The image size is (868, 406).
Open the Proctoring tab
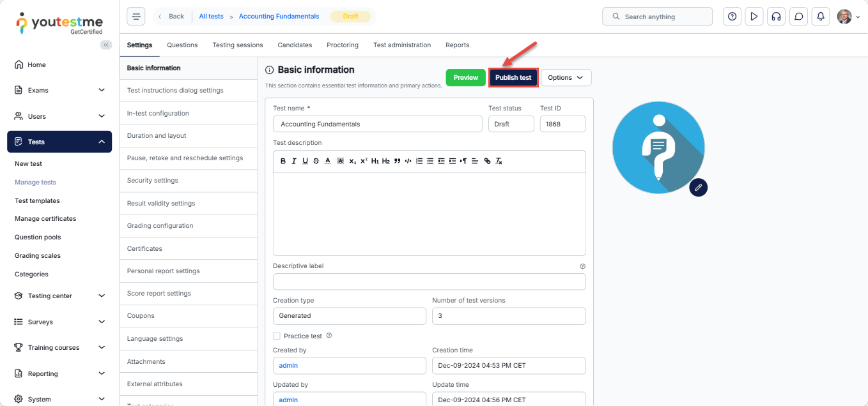click(x=342, y=45)
